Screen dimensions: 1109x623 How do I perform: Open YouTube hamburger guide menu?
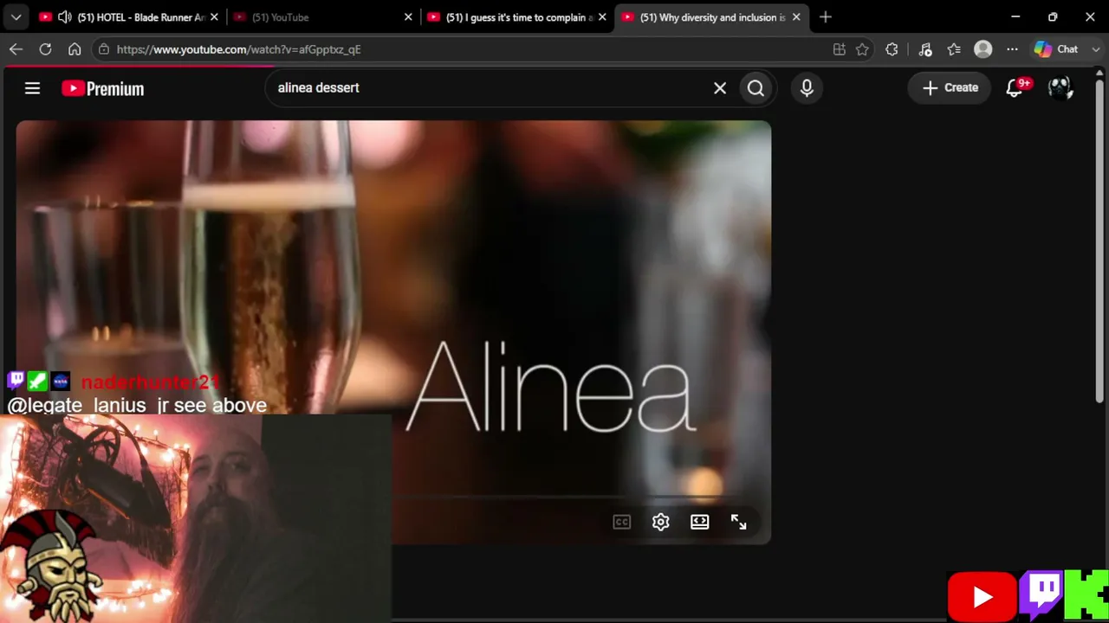[x=32, y=87]
